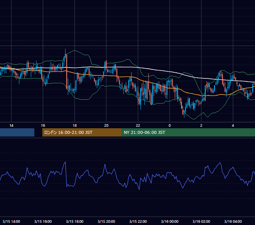Click the 3/15 16:00 date label

[x=43, y=221]
